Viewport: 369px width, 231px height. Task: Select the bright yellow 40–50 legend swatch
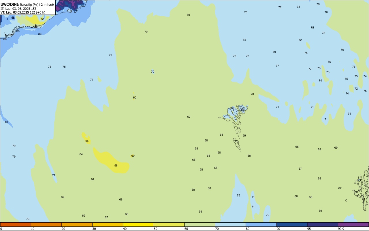[138, 224]
